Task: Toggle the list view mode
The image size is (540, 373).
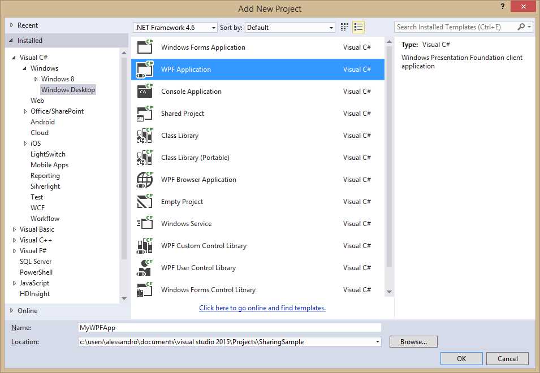Action: point(358,27)
